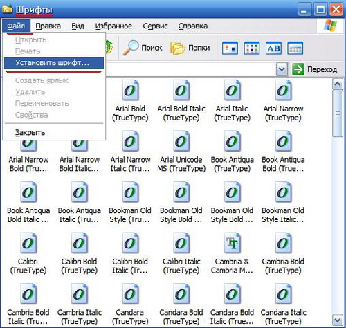Click the vertical scrollbar thumb
Image resolution: width=346 pixels, height=328 pixels.
(338, 113)
